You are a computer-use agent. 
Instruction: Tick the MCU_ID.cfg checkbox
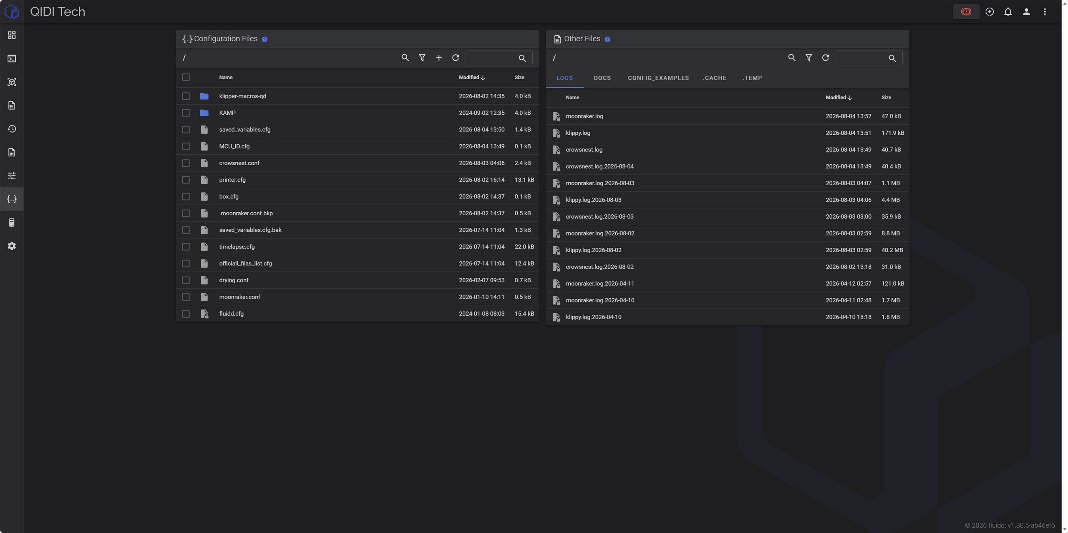click(186, 146)
